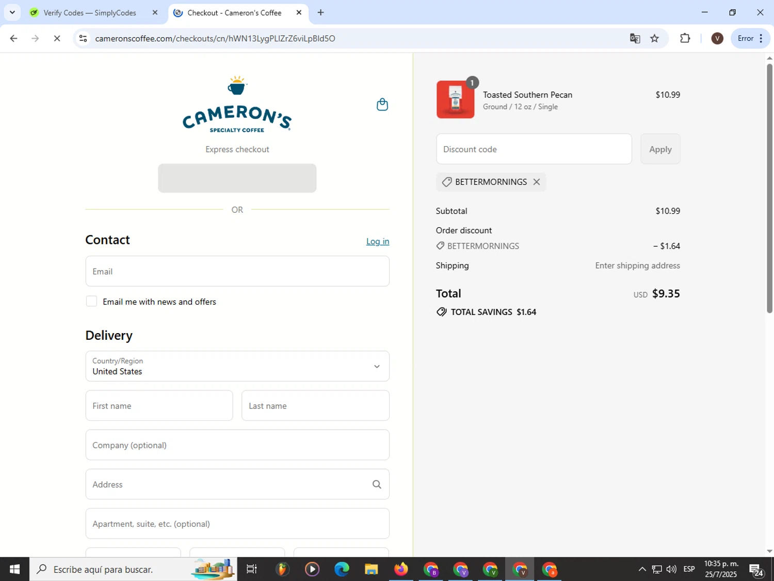Click the Ground / 12 oz / Single variant text
The image size is (774, 581).
tap(520, 106)
